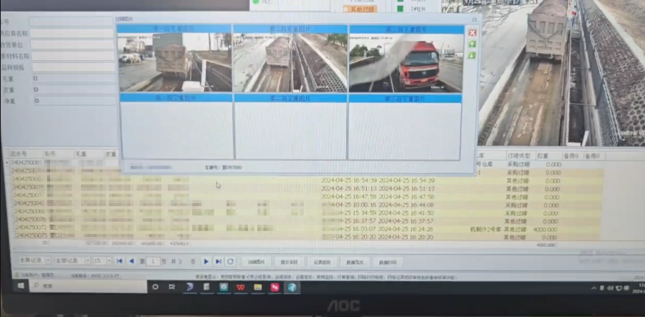Viewport: 645px width, 317px height.
Task: Go to first page of records
Action: click(x=120, y=261)
